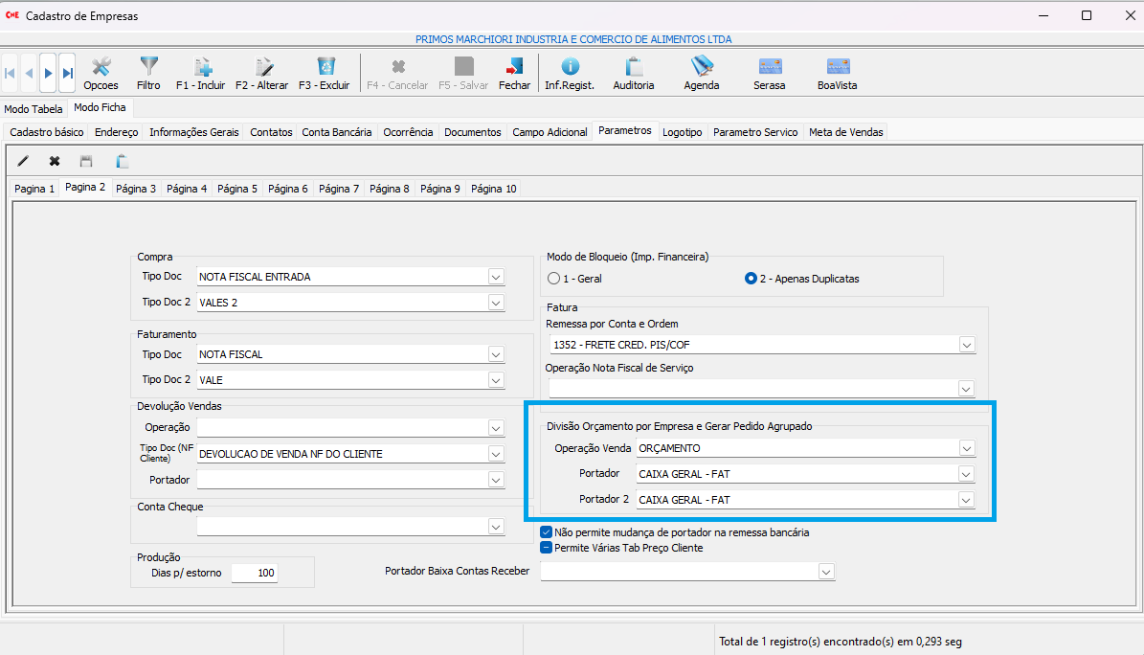
Task: Click the Dias p/ estorno input field
Action: point(255,573)
